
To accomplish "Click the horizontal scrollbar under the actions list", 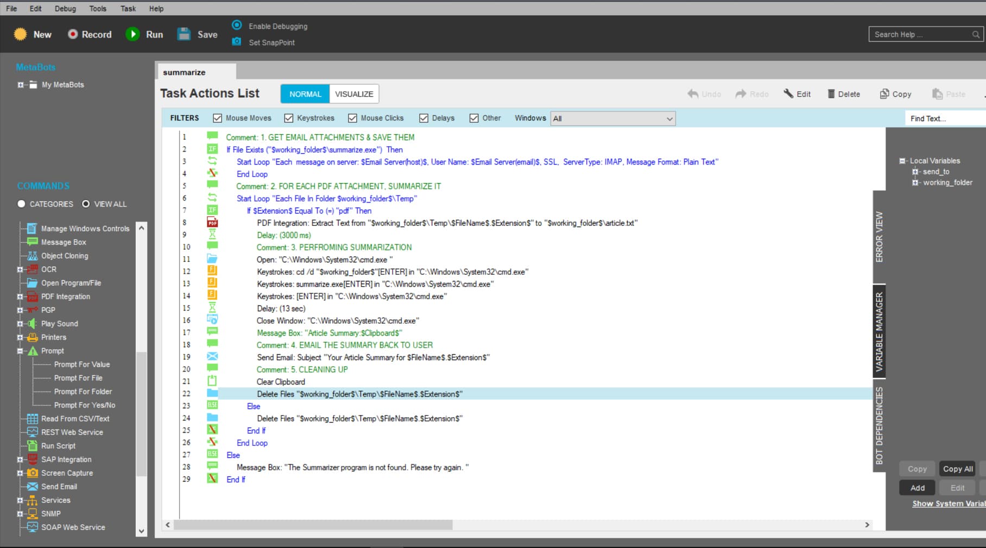I will (313, 525).
